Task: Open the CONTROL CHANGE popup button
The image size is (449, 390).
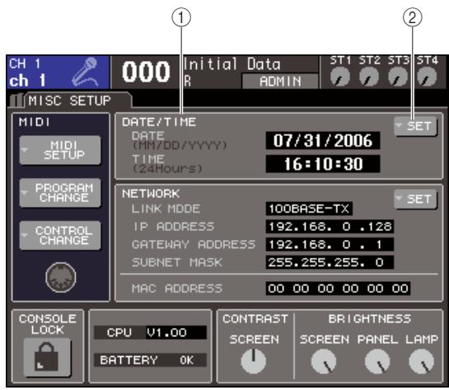Action: (60, 236)
